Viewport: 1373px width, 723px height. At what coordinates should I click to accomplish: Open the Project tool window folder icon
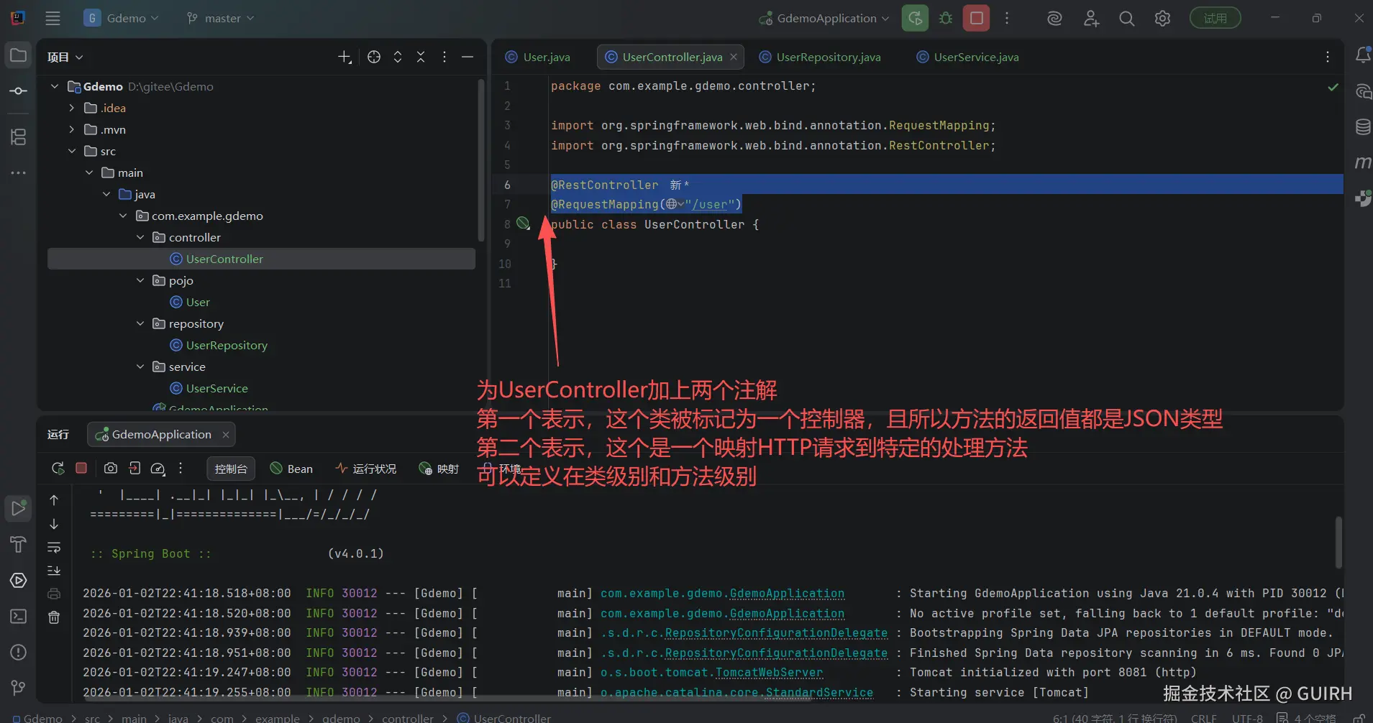click(x=18, y=55)
